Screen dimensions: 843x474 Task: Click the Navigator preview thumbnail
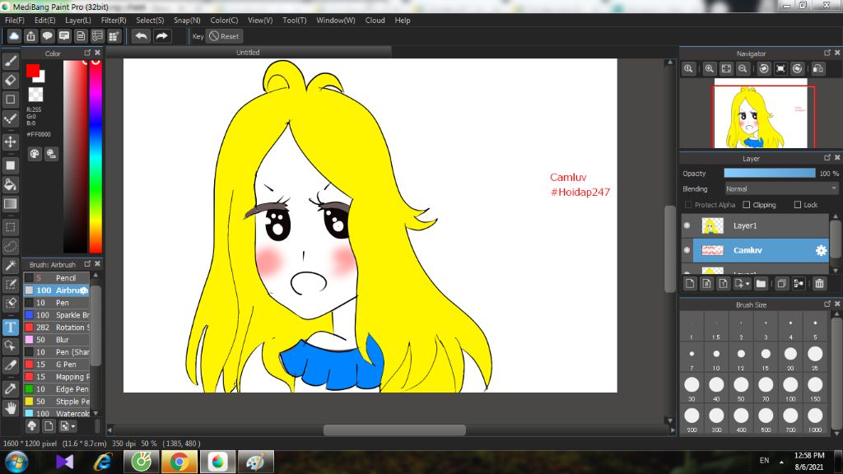tap(761, 114)
